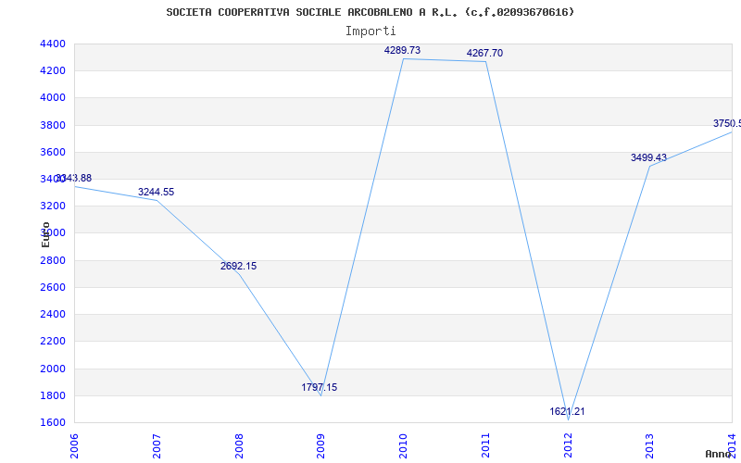Click the 2012 year axis label

568,446
